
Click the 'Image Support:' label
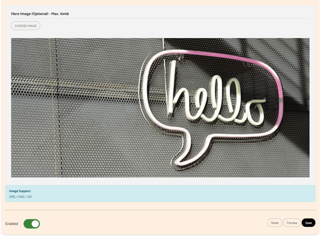pos(20,191)
